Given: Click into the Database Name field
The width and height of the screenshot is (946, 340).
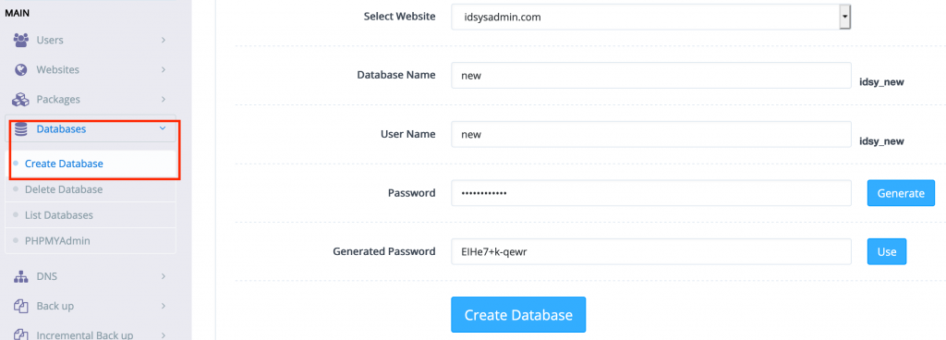Looking at the screenshot, I should (x=651, y=76).
